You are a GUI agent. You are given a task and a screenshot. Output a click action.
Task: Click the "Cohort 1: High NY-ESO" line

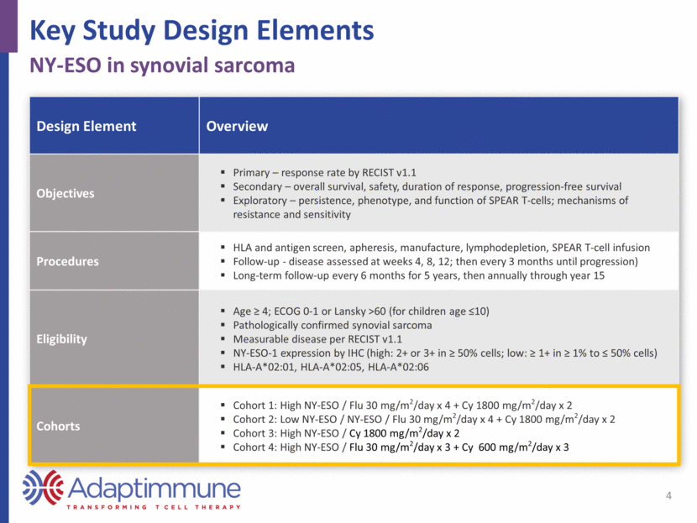402,405
